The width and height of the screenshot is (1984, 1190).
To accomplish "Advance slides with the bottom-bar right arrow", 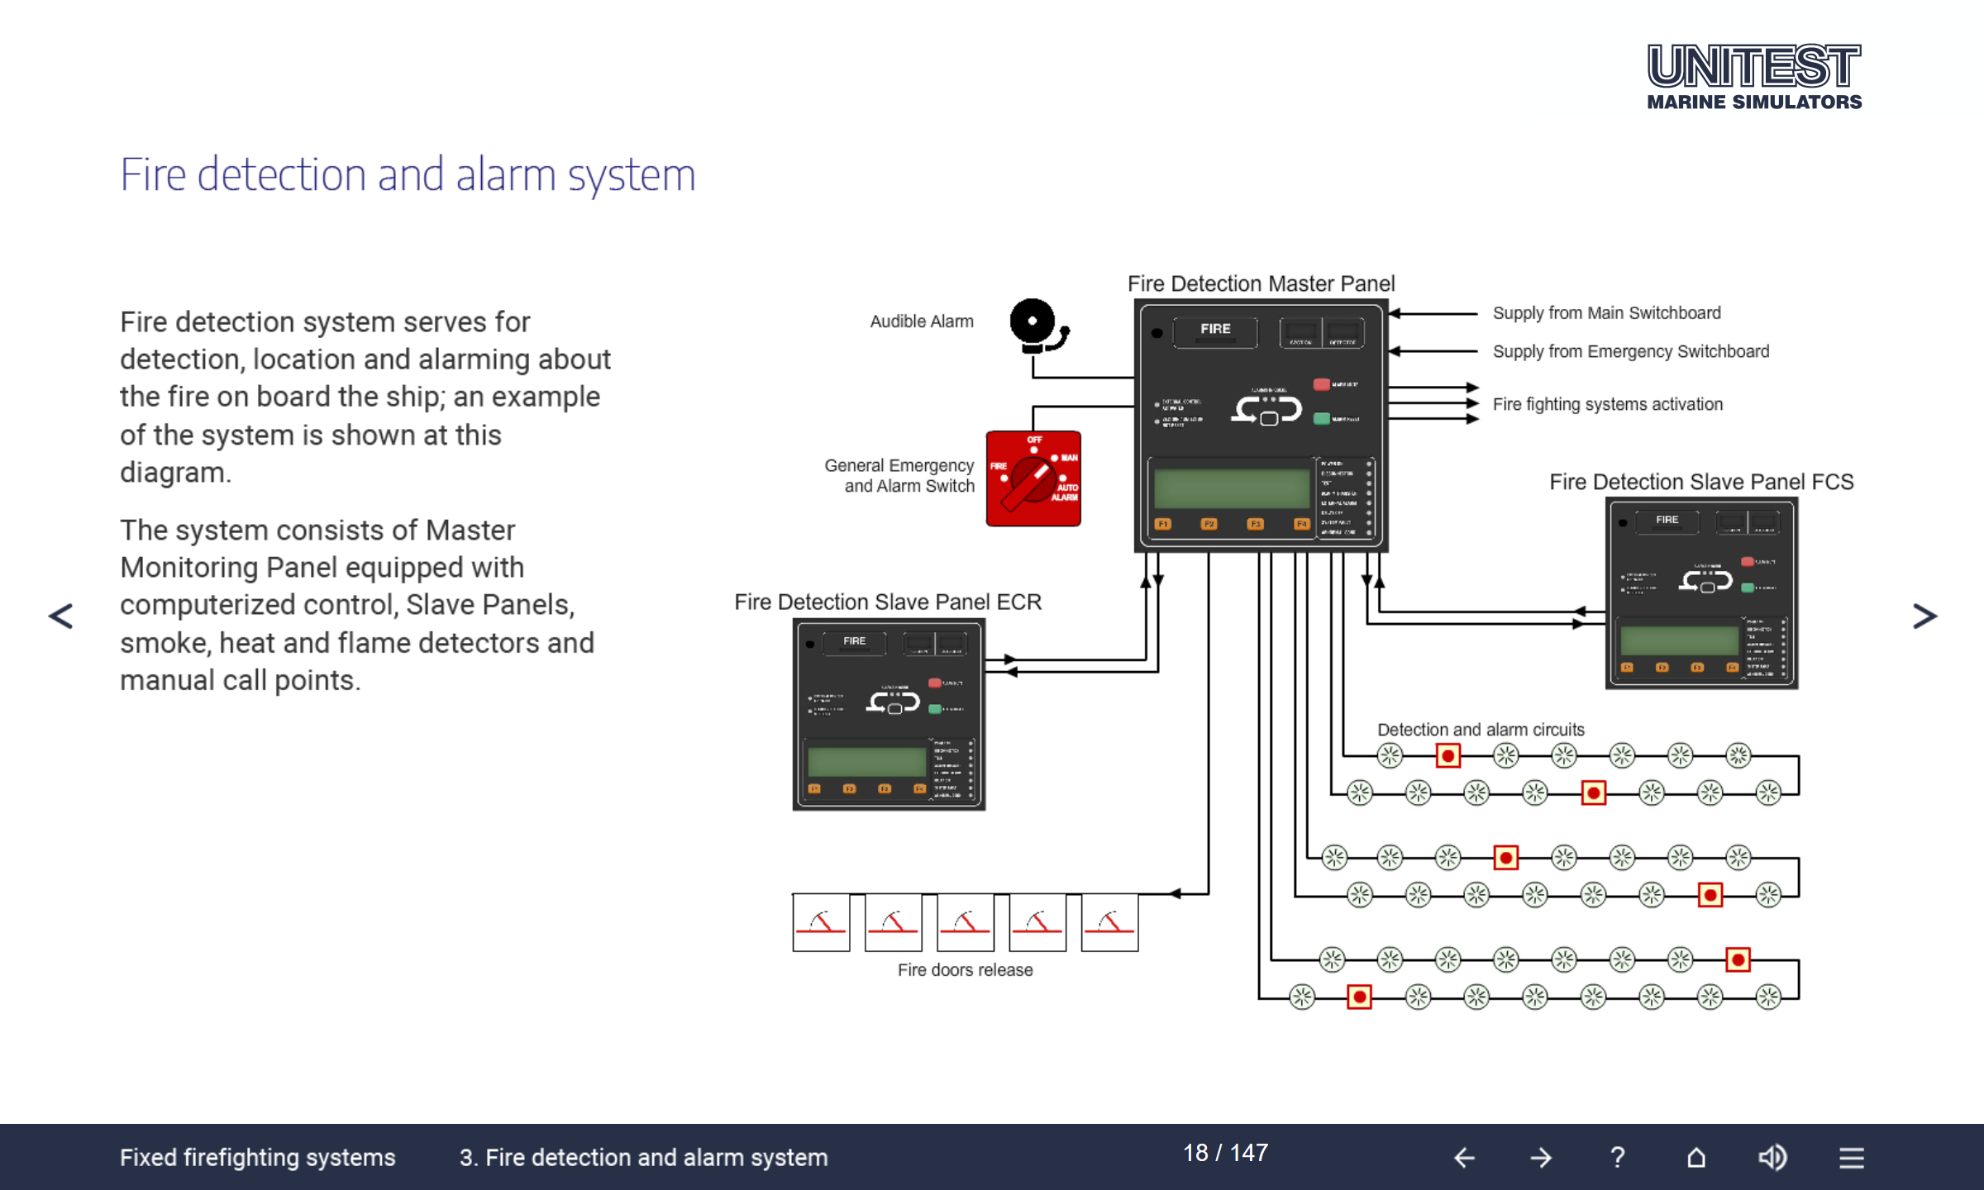I will [1541, 1157].
